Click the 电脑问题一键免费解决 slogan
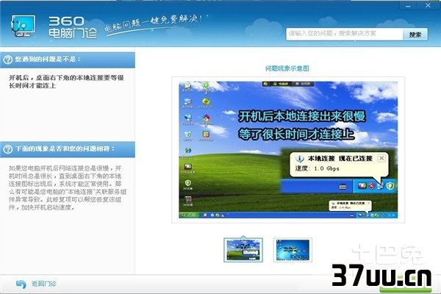This screenshot has height=294, width=441. pyautogui.click(x=154, y=24)
